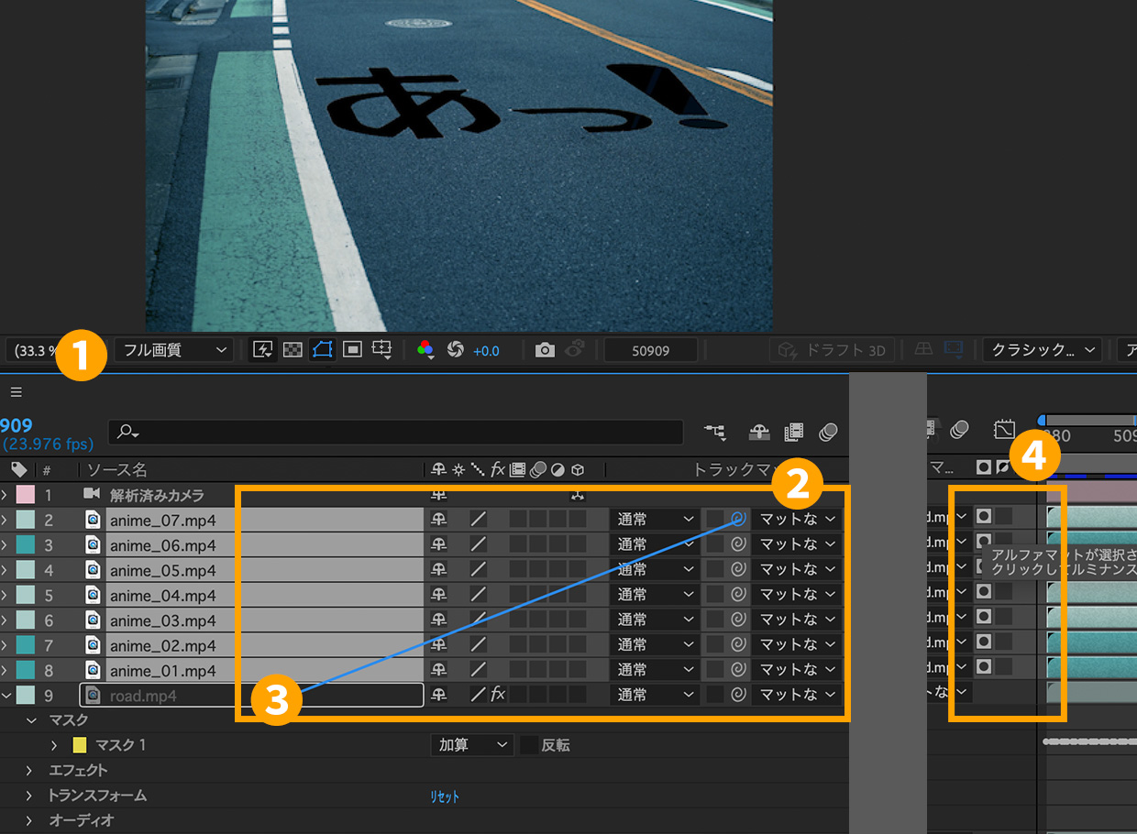This screenshot has height=834, width=1137.
Task: Select the anime_03.mp4 layer name
Action: coord(163,620)
